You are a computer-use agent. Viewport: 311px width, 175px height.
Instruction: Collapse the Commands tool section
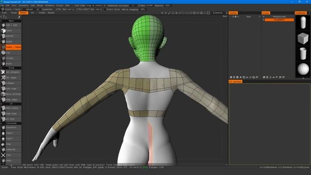(x=11, y=123)
